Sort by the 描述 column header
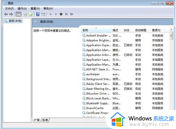176x129 pixels. [x=117, y=30]
